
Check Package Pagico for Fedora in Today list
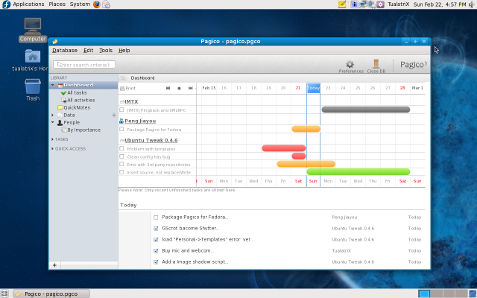click(156, 218)
